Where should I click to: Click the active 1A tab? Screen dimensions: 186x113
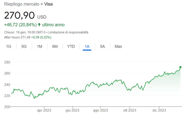87,46
